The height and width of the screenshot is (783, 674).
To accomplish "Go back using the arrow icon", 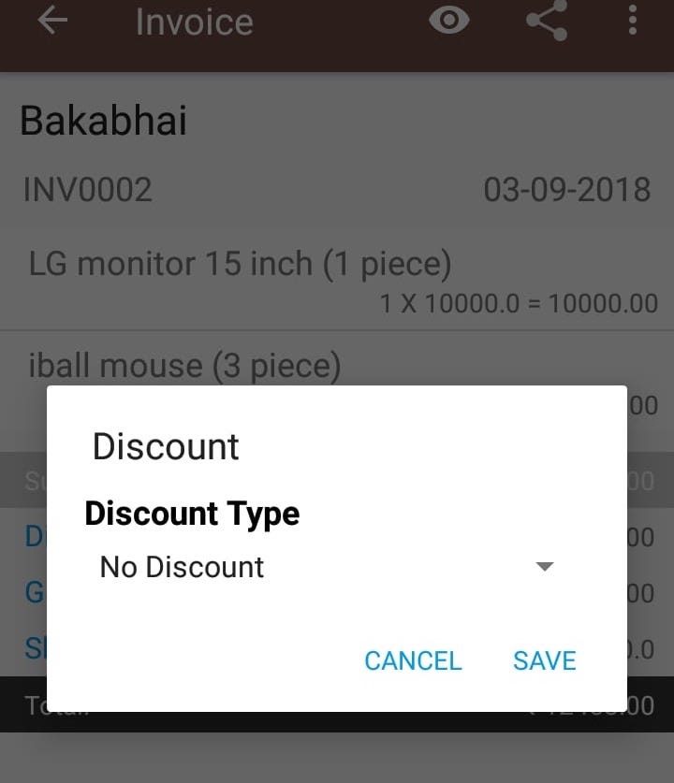I will coord(52,22).
